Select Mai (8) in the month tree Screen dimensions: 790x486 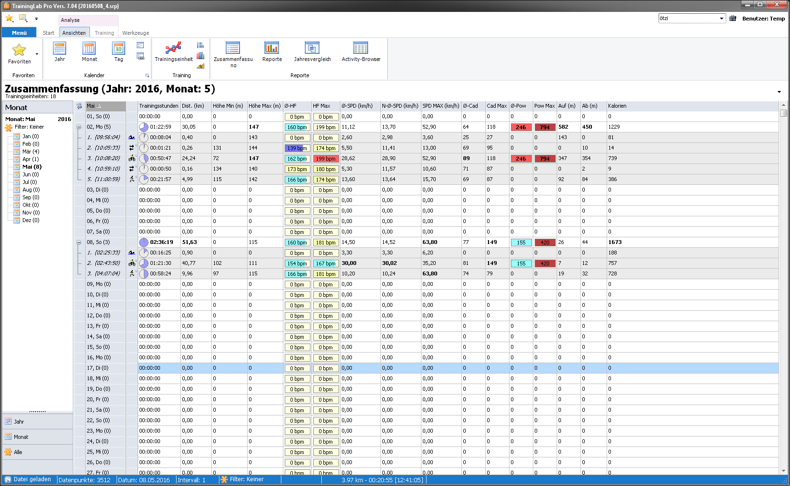tap(32, 167)
